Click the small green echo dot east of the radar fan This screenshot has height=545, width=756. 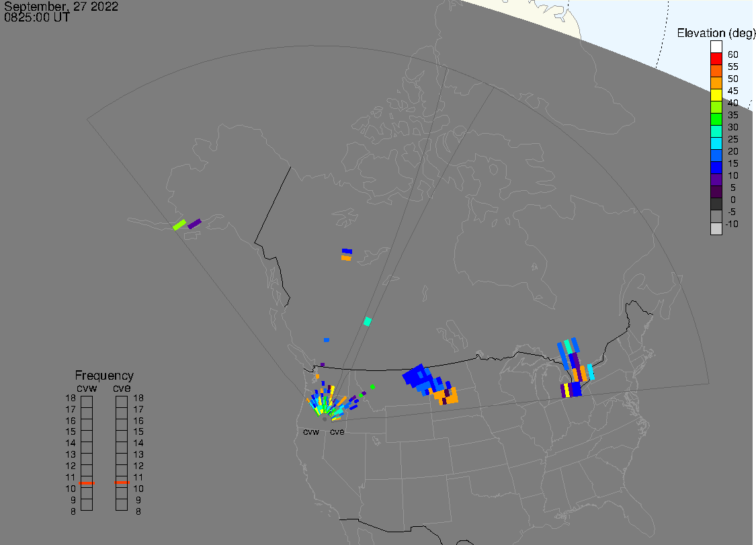click(x=372, y=387)
